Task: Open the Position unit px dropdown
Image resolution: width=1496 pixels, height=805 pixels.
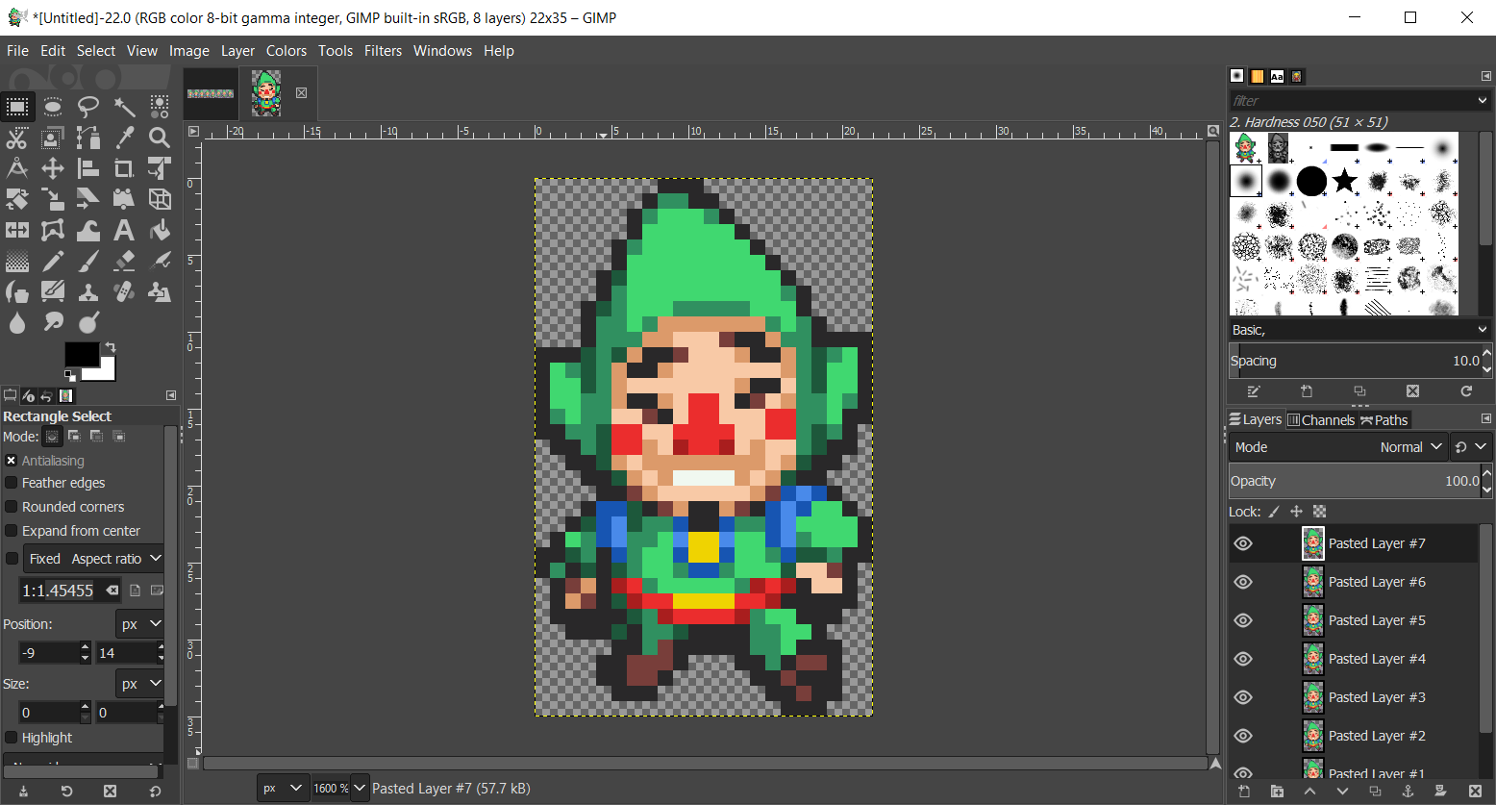Action: pyautogui.click(x=140, y=624)
